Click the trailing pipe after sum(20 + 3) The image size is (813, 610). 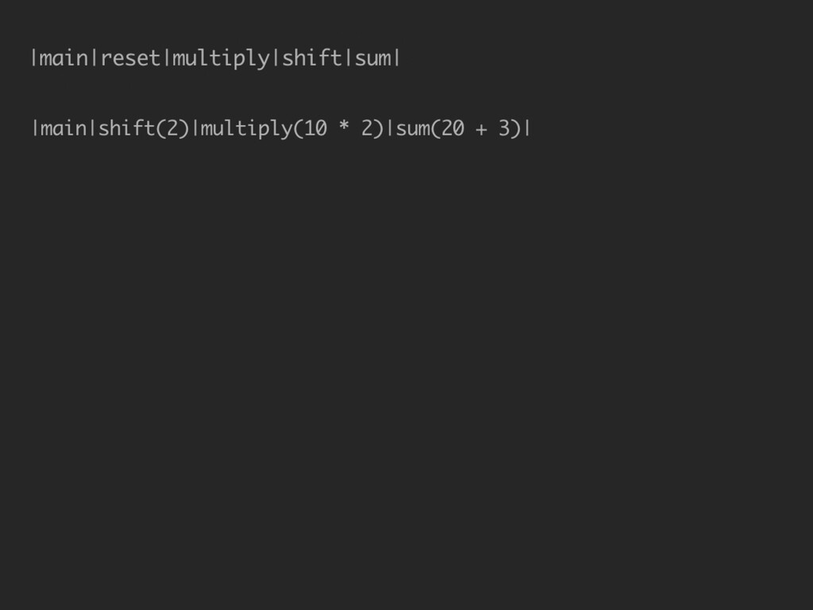click(x=527, y=128)
